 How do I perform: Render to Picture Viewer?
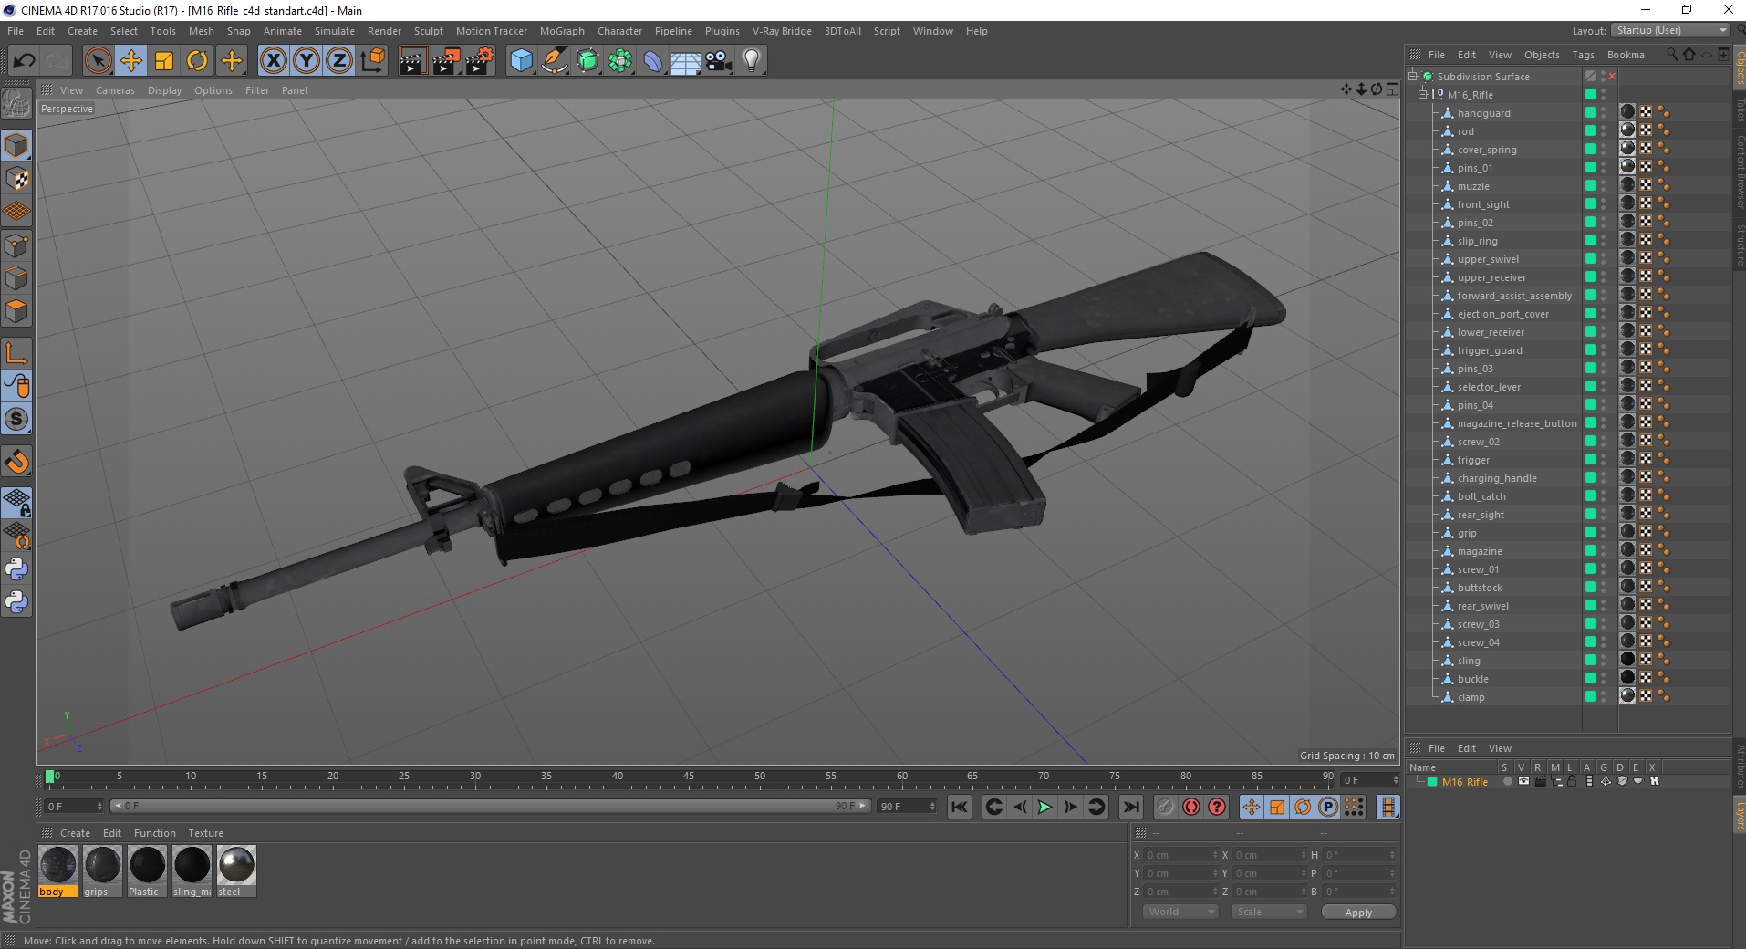[x=446, y=61]
